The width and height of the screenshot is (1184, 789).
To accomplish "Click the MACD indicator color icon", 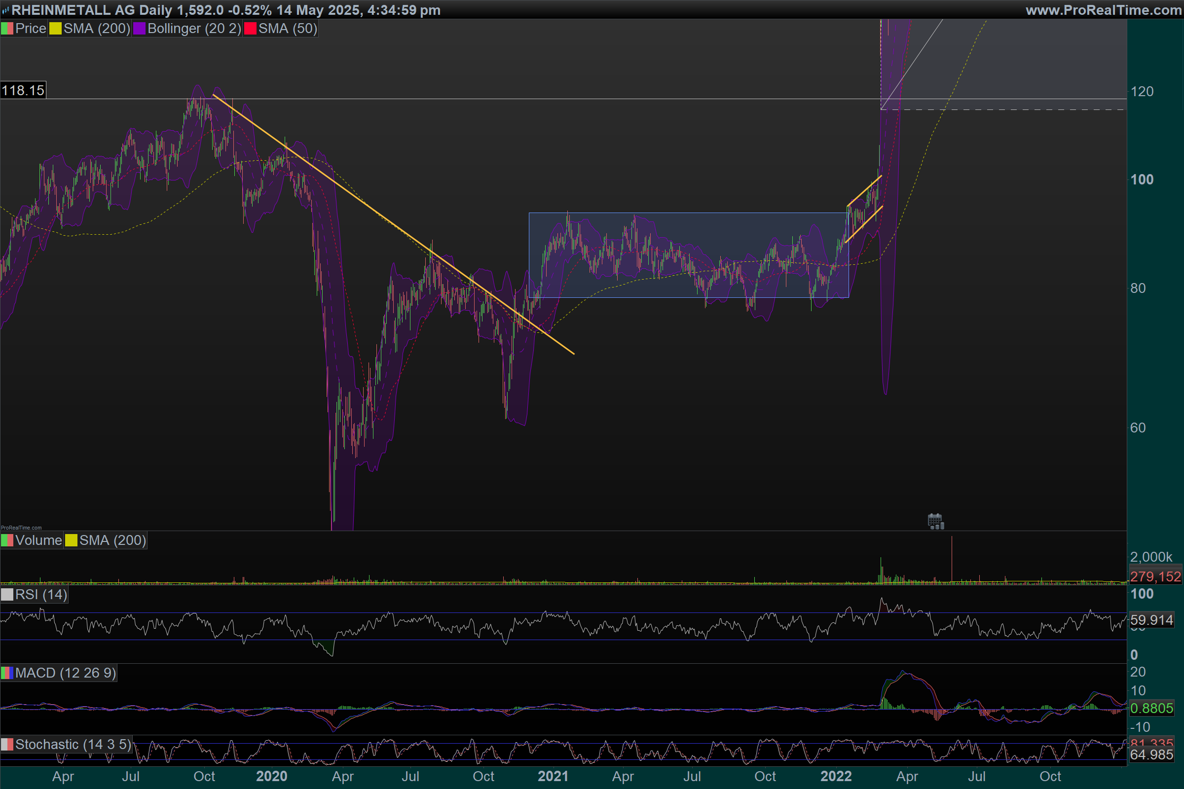I will (x=7, y=673).
